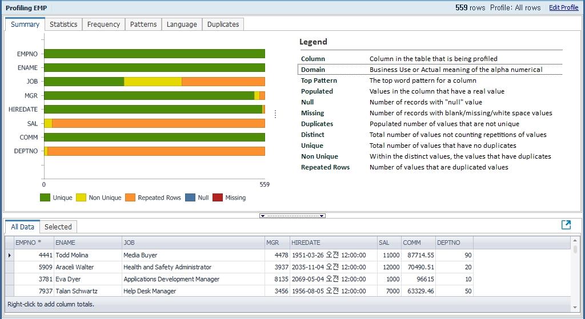Click the orange Repeated Rows legend swatch
585x319 pixels.
click(x=130, y=197)
